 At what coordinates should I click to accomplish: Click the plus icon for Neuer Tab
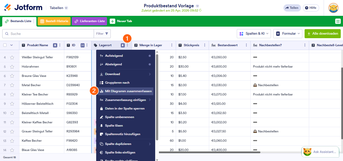pos(112,21)
